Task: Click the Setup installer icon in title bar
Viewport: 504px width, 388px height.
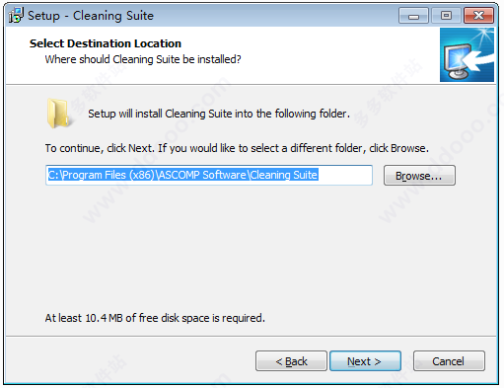Action: click(16, 15)
